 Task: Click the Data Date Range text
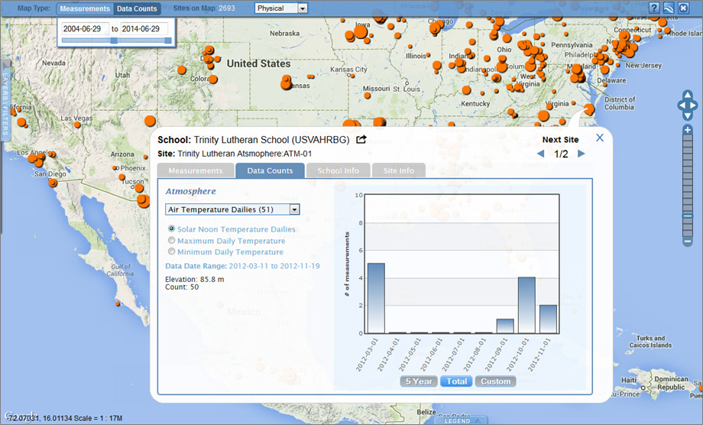click(242, 266)
